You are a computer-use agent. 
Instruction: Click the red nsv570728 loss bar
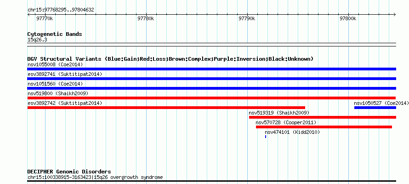pyautogui.click(x=324, y=127)
